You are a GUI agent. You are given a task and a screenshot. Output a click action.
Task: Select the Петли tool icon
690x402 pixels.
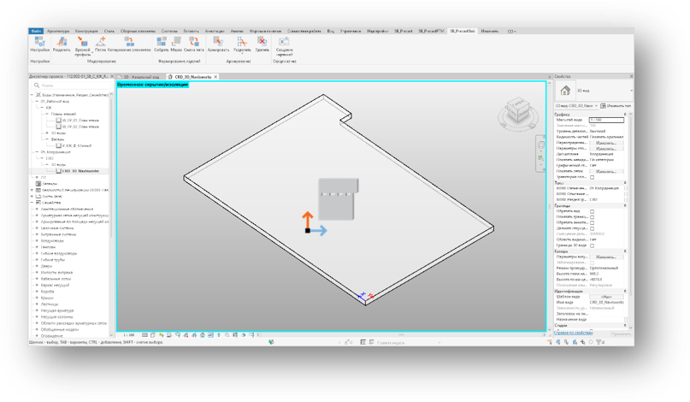tap(102, 43)
